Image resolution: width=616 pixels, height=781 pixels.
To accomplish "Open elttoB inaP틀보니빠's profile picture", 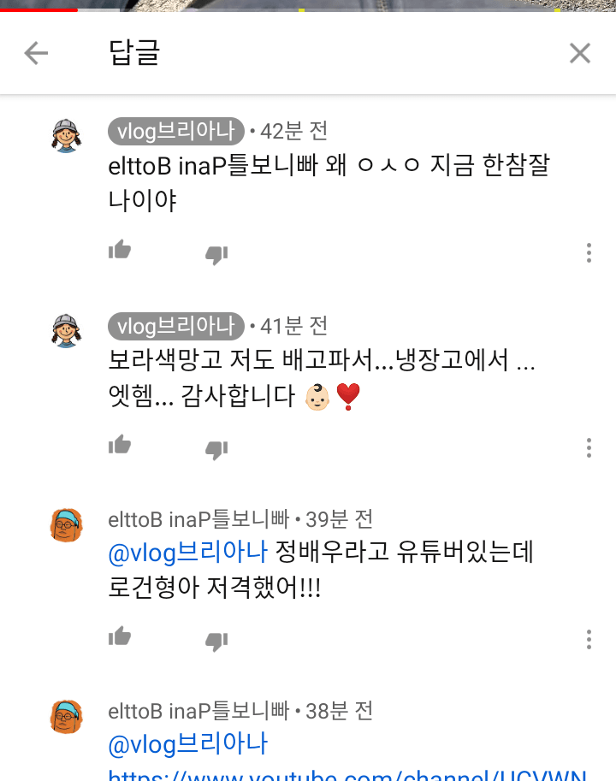I will (66, 524).
